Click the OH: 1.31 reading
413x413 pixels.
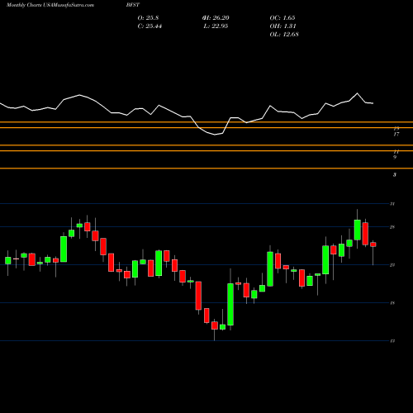click(282, 26)
